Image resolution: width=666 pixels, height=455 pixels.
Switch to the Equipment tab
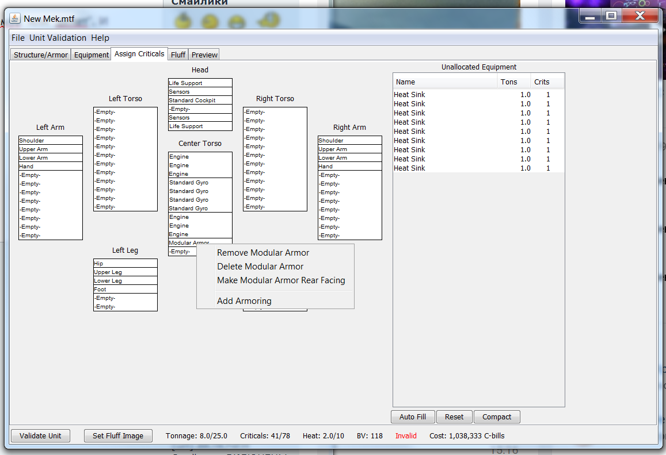coord(92,55)
